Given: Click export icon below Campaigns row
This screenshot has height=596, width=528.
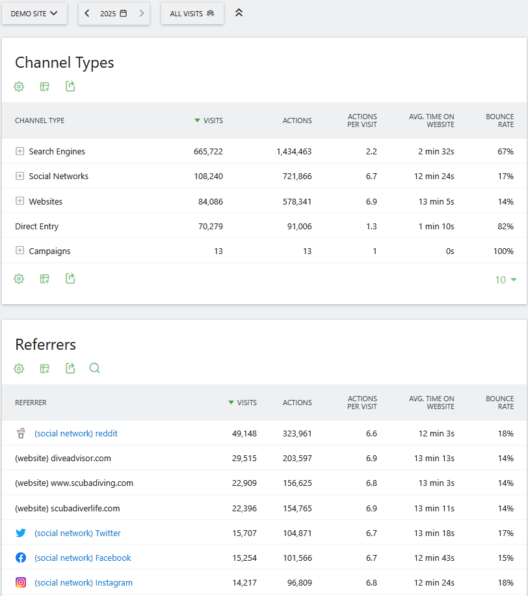Looking at the screenshot, I should [70, 279].
